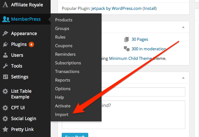Click the Pretty Link star icon
This screenshot has width=199, height=137.
[5, 129]
